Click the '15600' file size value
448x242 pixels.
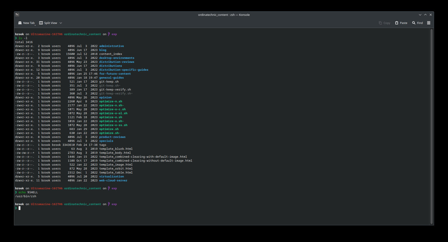70,54
